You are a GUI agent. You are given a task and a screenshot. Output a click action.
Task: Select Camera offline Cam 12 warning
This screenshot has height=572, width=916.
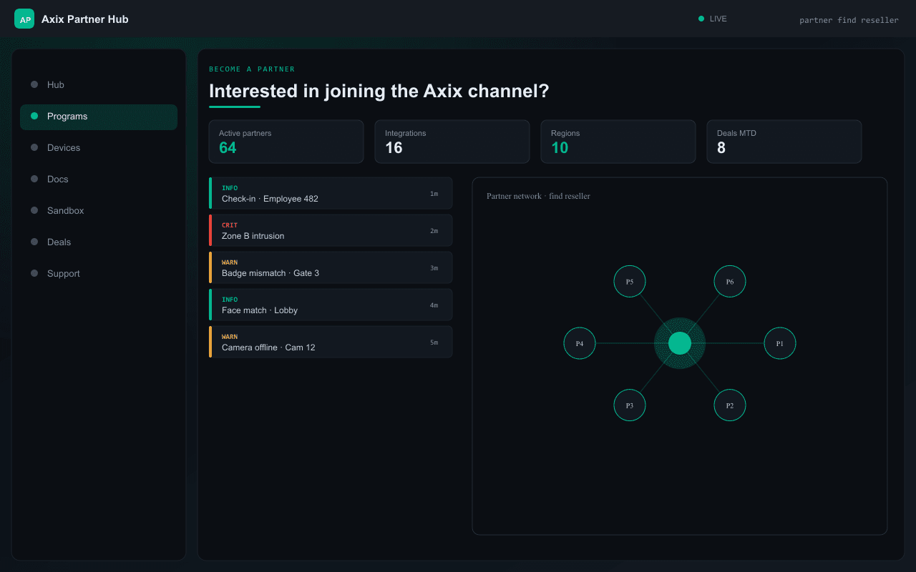point(331,342)
